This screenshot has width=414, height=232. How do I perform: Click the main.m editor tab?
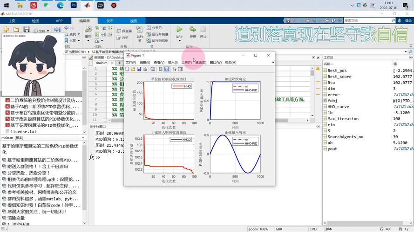click(102, 63)
